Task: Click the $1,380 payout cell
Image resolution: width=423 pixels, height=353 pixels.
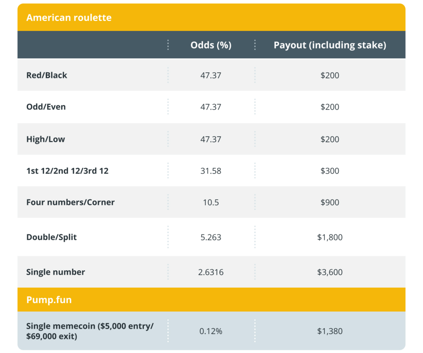Action: click(330, 331)
